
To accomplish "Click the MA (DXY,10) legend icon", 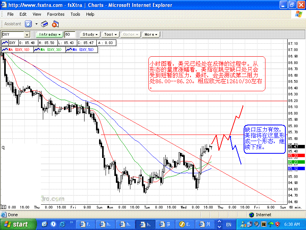I will tap(5, 50).
